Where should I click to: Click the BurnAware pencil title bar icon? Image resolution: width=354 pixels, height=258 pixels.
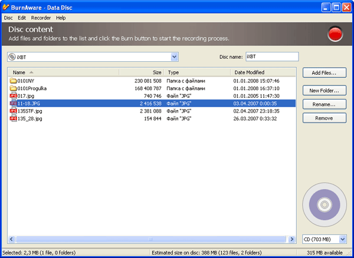pyautogui.click(x=6, y=8)
